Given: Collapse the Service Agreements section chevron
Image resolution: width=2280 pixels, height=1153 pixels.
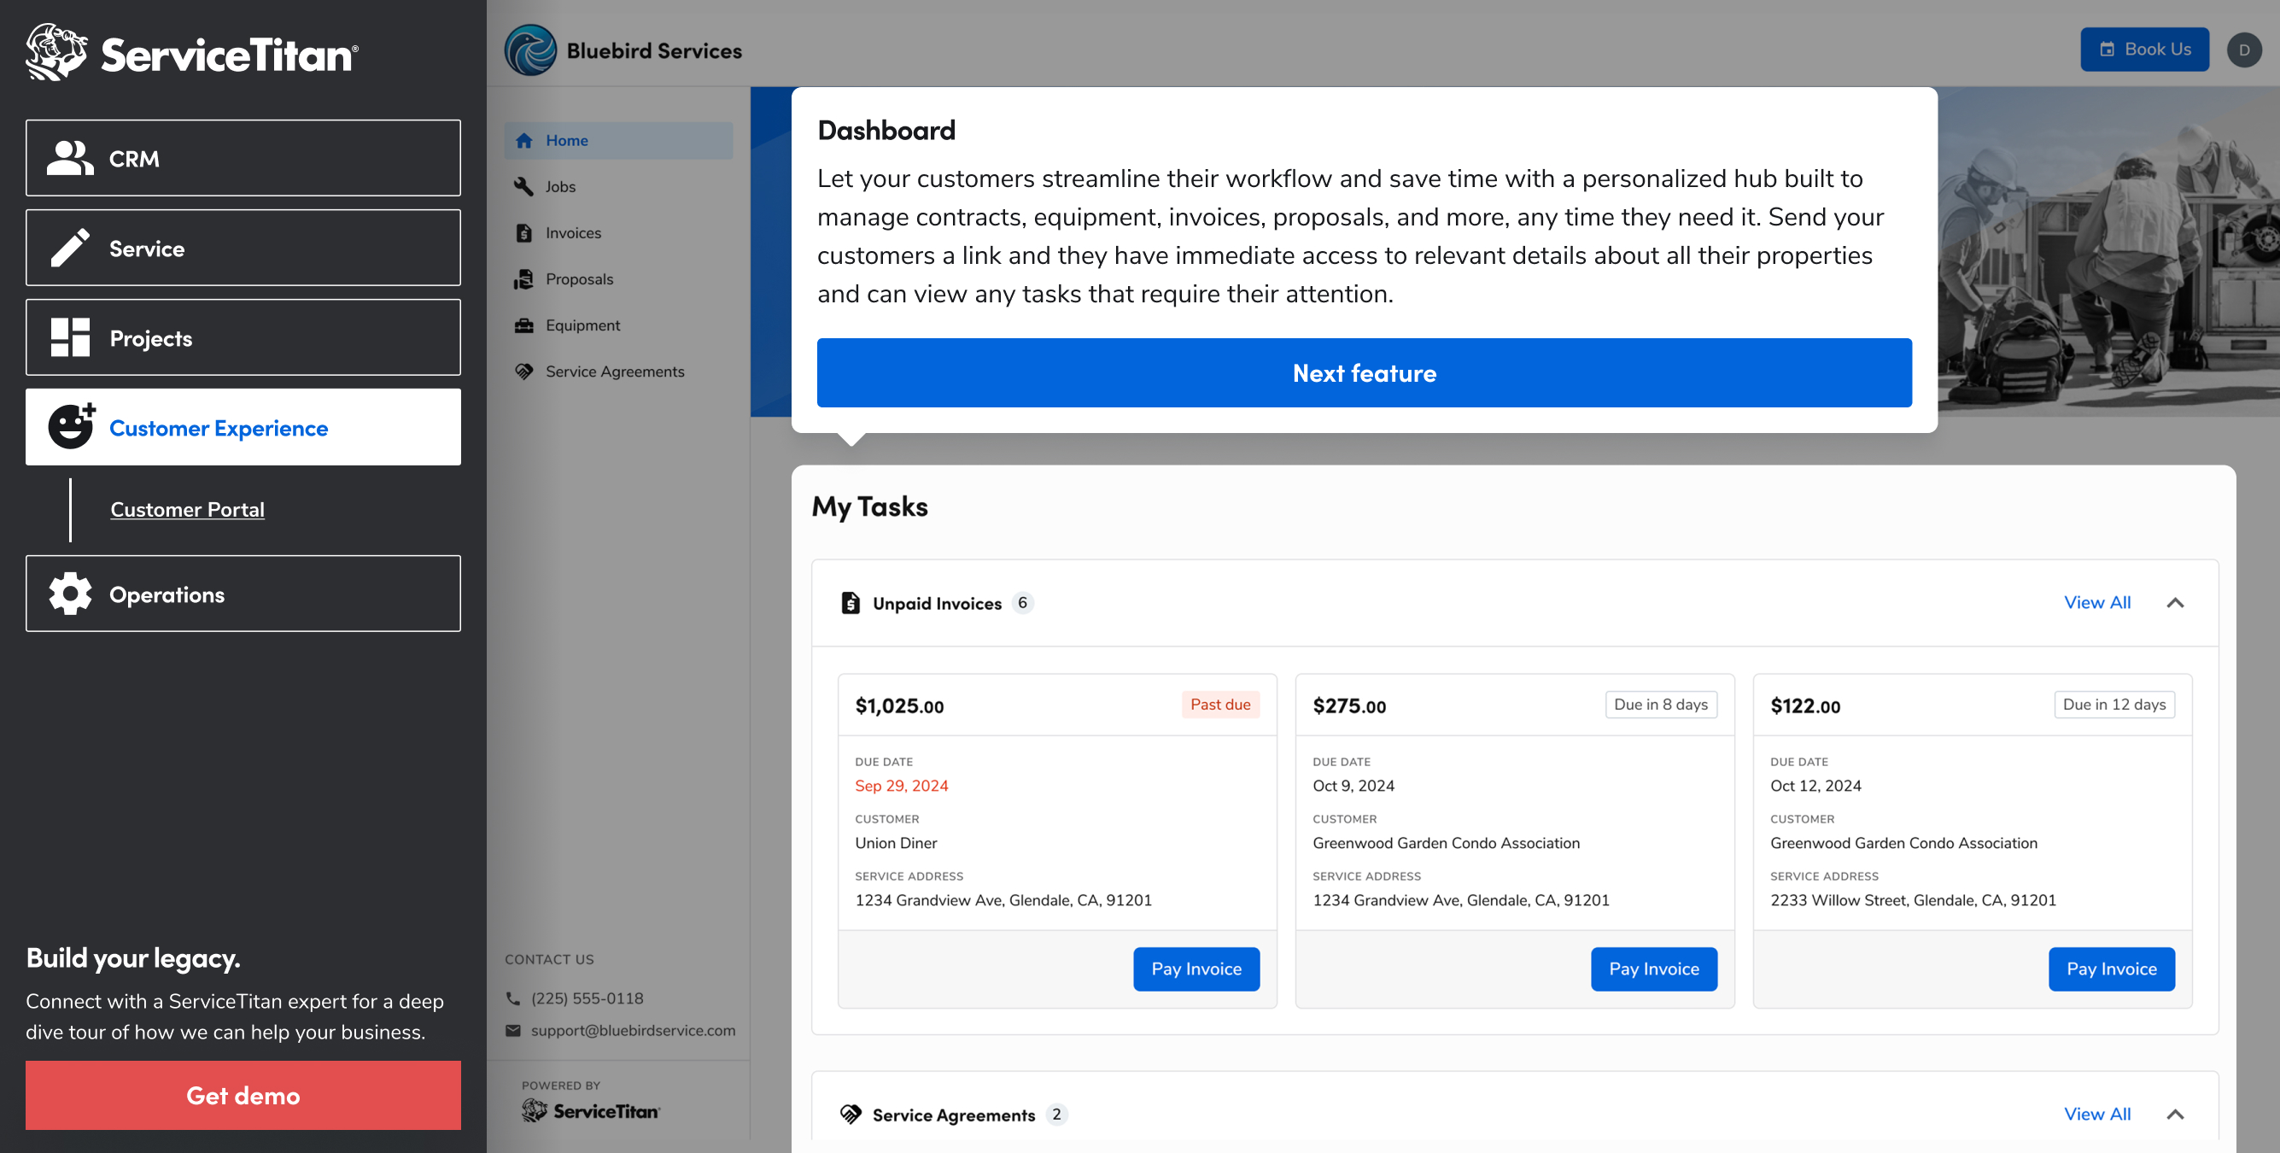Looking at the screenshot, I should coord(2175,1114).
